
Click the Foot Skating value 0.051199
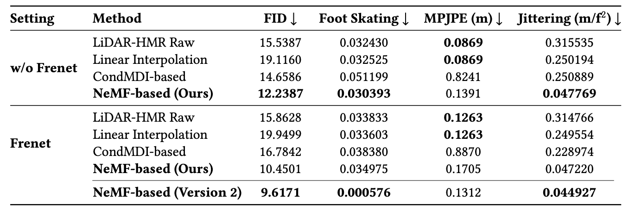pos(364,77)
